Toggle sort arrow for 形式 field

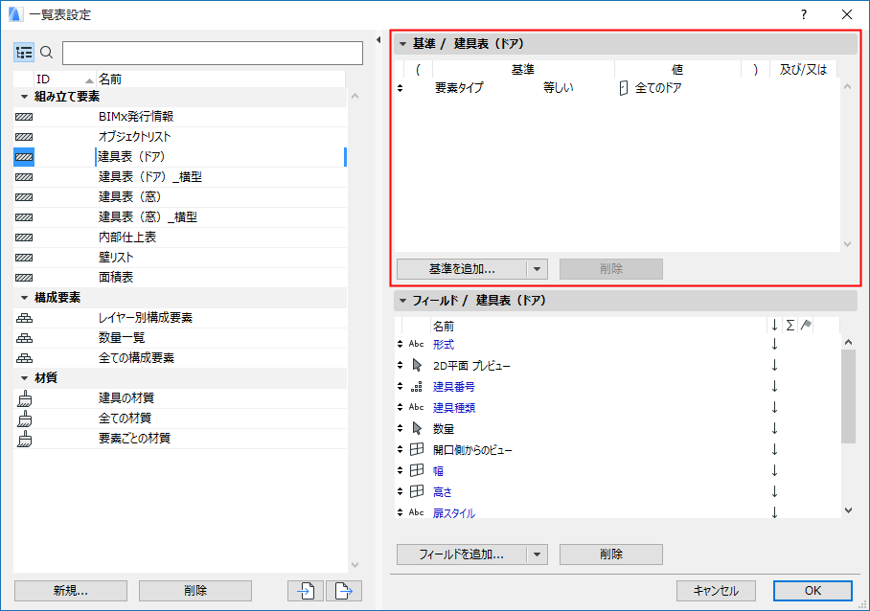pyautogui.click(x=774, y=345)
